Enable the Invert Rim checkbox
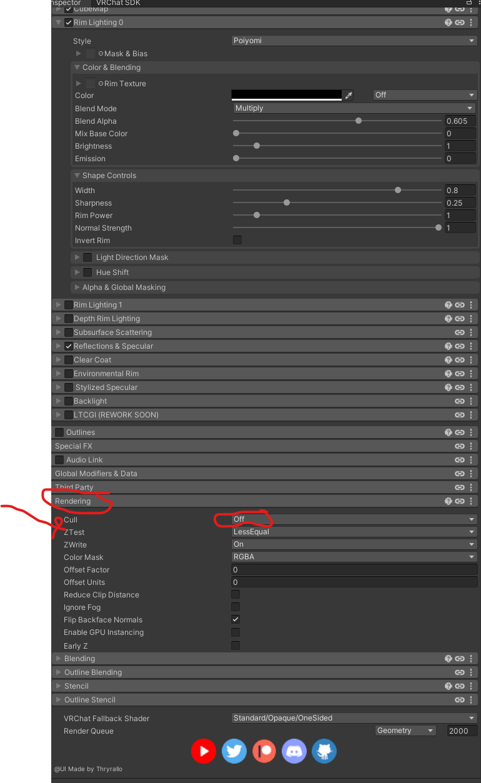 click(237, 240)
